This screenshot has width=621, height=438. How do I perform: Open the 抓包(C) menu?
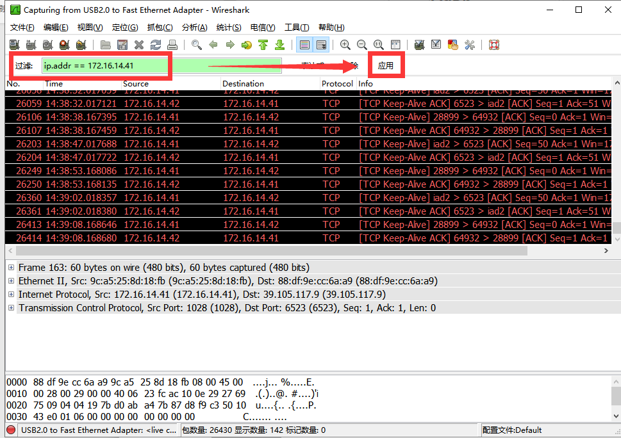coord(160,28)
